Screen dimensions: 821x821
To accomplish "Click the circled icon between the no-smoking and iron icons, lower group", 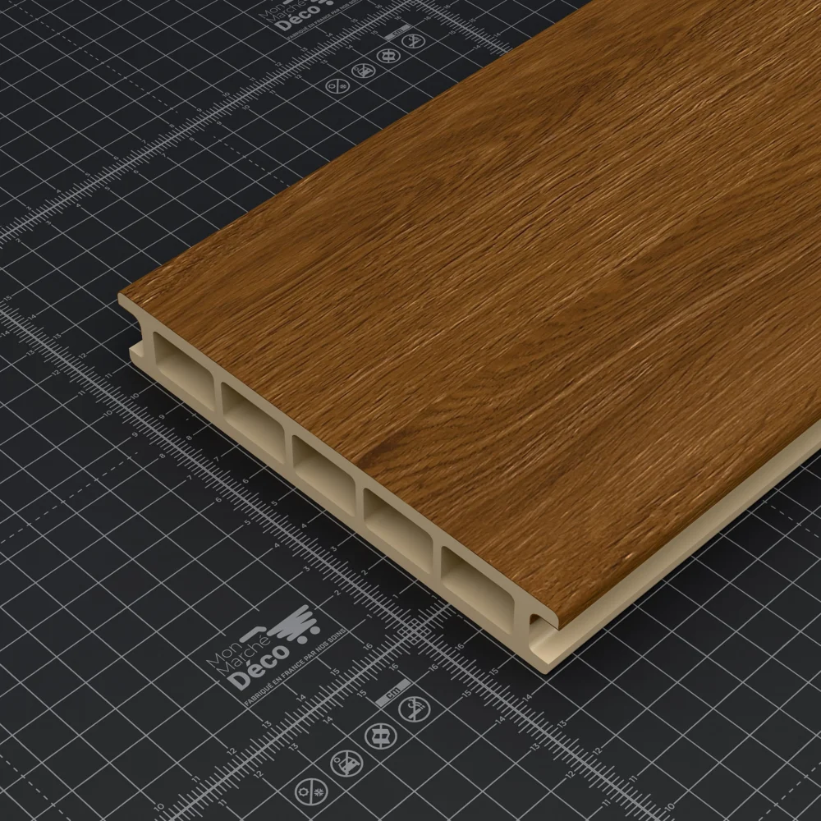I will coord(379,735).
